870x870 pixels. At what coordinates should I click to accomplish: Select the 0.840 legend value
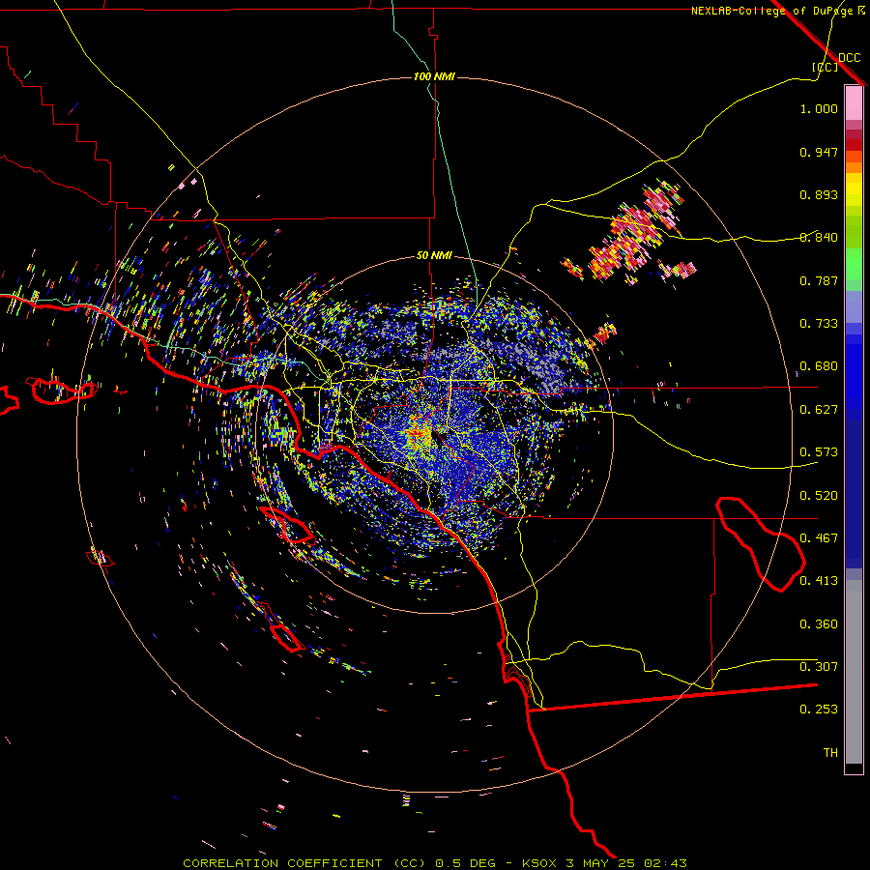(x=819, y=238)
